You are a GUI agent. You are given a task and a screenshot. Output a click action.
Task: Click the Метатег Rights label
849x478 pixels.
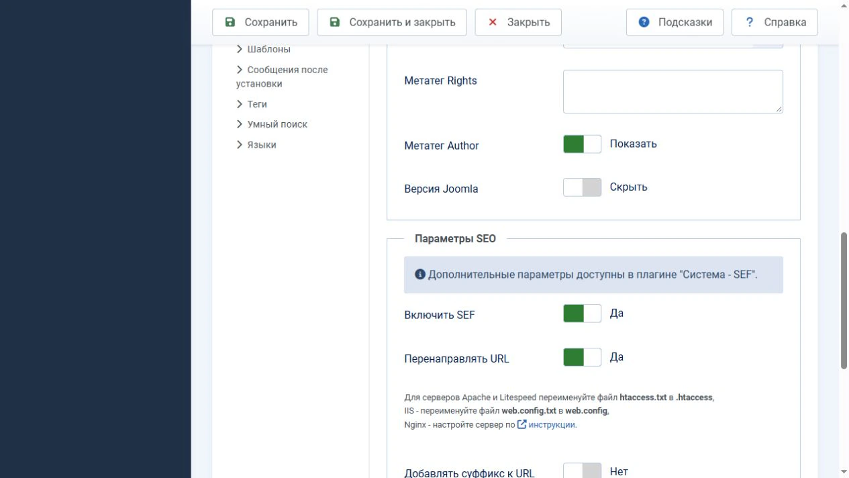(440, 81)
